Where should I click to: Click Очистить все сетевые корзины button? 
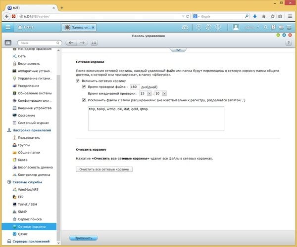click(x=104, y=169)
